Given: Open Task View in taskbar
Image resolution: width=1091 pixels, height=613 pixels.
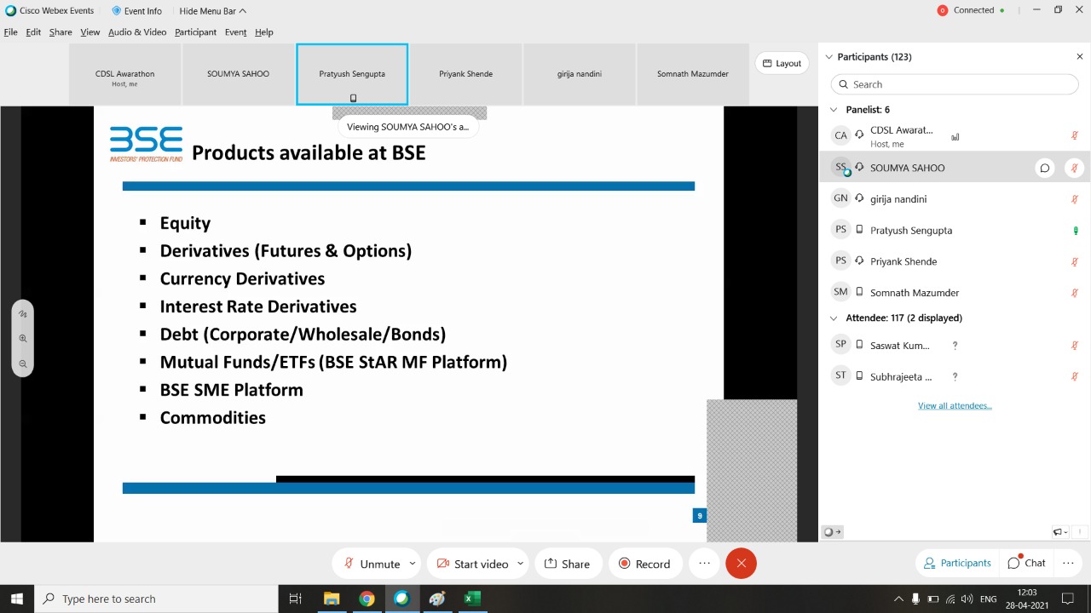Looking at the screenshot, I should point(296,599).
